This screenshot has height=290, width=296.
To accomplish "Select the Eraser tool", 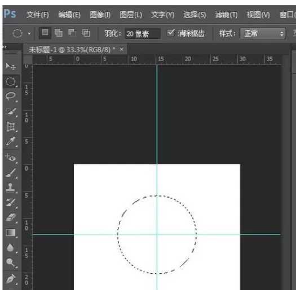I will pyautogui.click(x=10, y=217).
